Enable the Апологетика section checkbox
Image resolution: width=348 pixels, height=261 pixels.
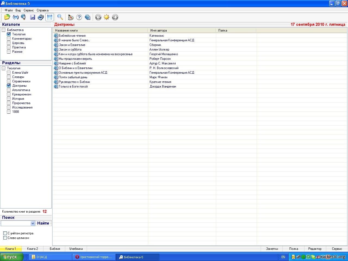point(9,90)
